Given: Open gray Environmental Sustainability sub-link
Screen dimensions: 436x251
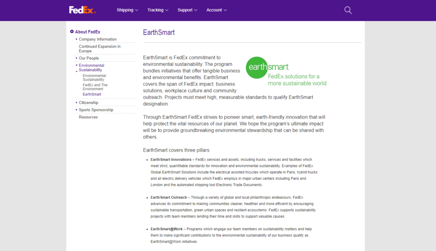Looking at the screenshot, I should point(94,78).
